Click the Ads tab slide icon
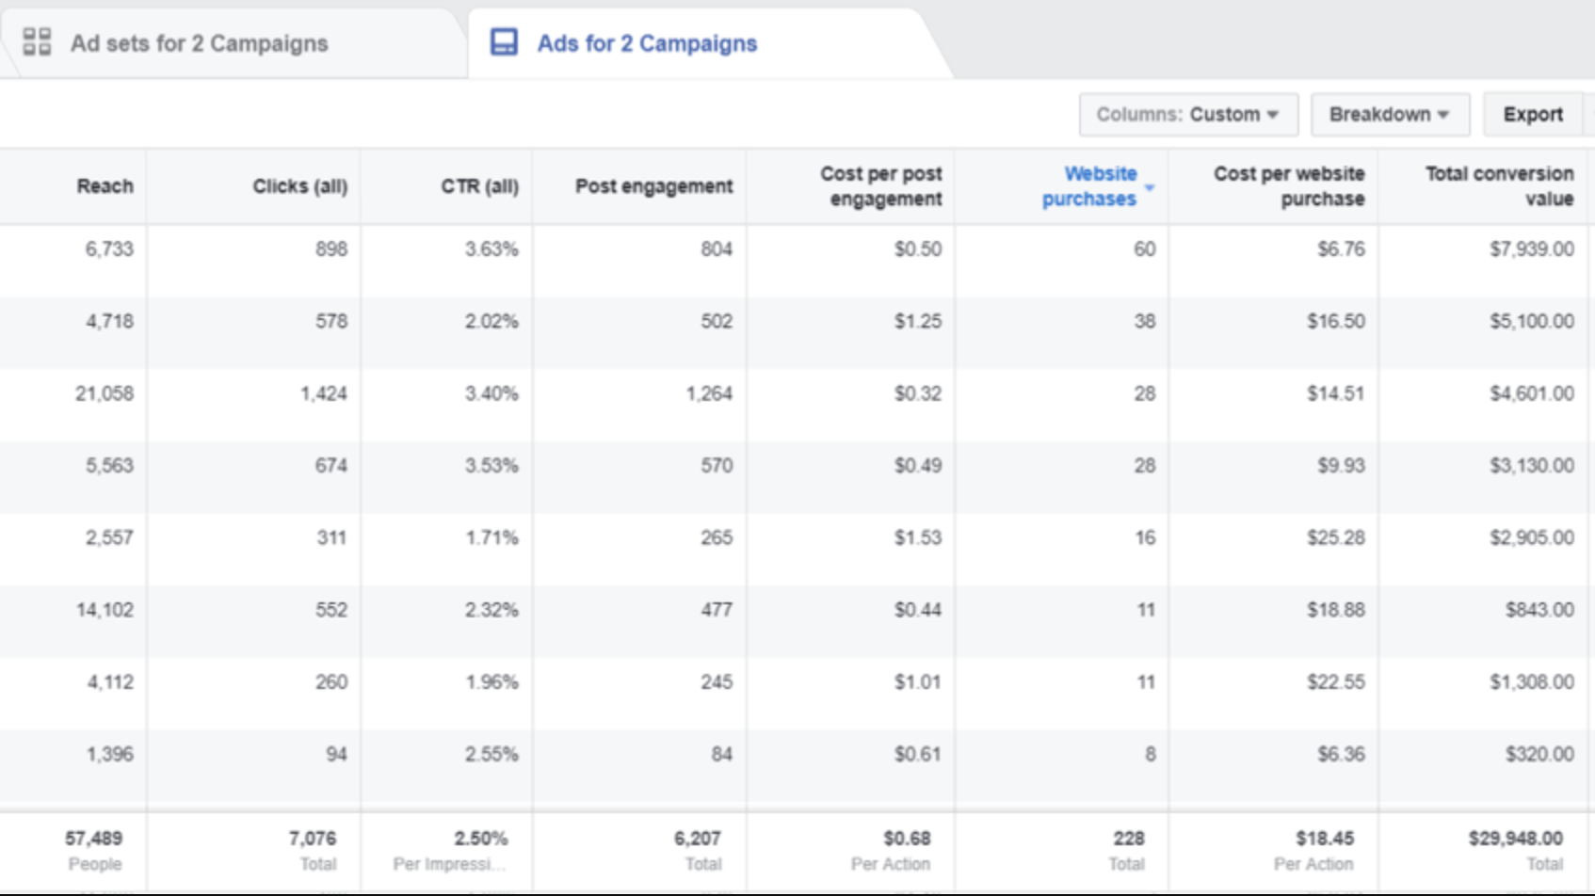Image resolution: width=1595 pixels, height=896 pixels. coord(502,42)
